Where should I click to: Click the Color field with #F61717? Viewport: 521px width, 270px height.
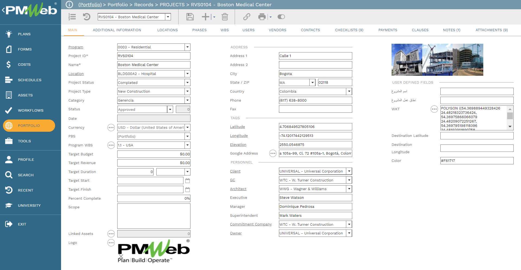(x=476, y=161)
